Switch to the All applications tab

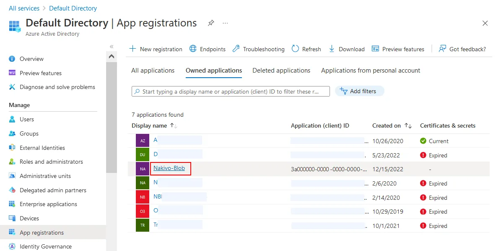(x=153, y=71)
